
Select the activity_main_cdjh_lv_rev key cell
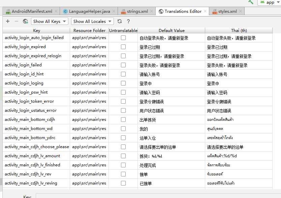coord(36,174)
